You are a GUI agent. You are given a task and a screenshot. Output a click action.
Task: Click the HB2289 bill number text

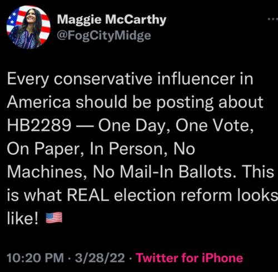pos(39,125)
